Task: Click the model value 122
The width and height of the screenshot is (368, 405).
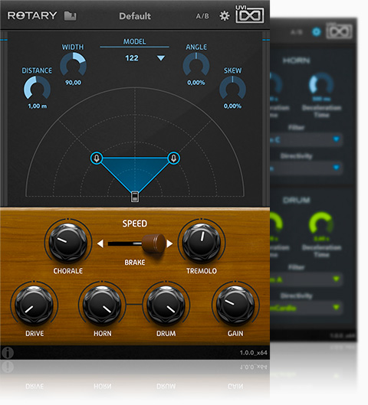Action: click(x=132, y=58)
